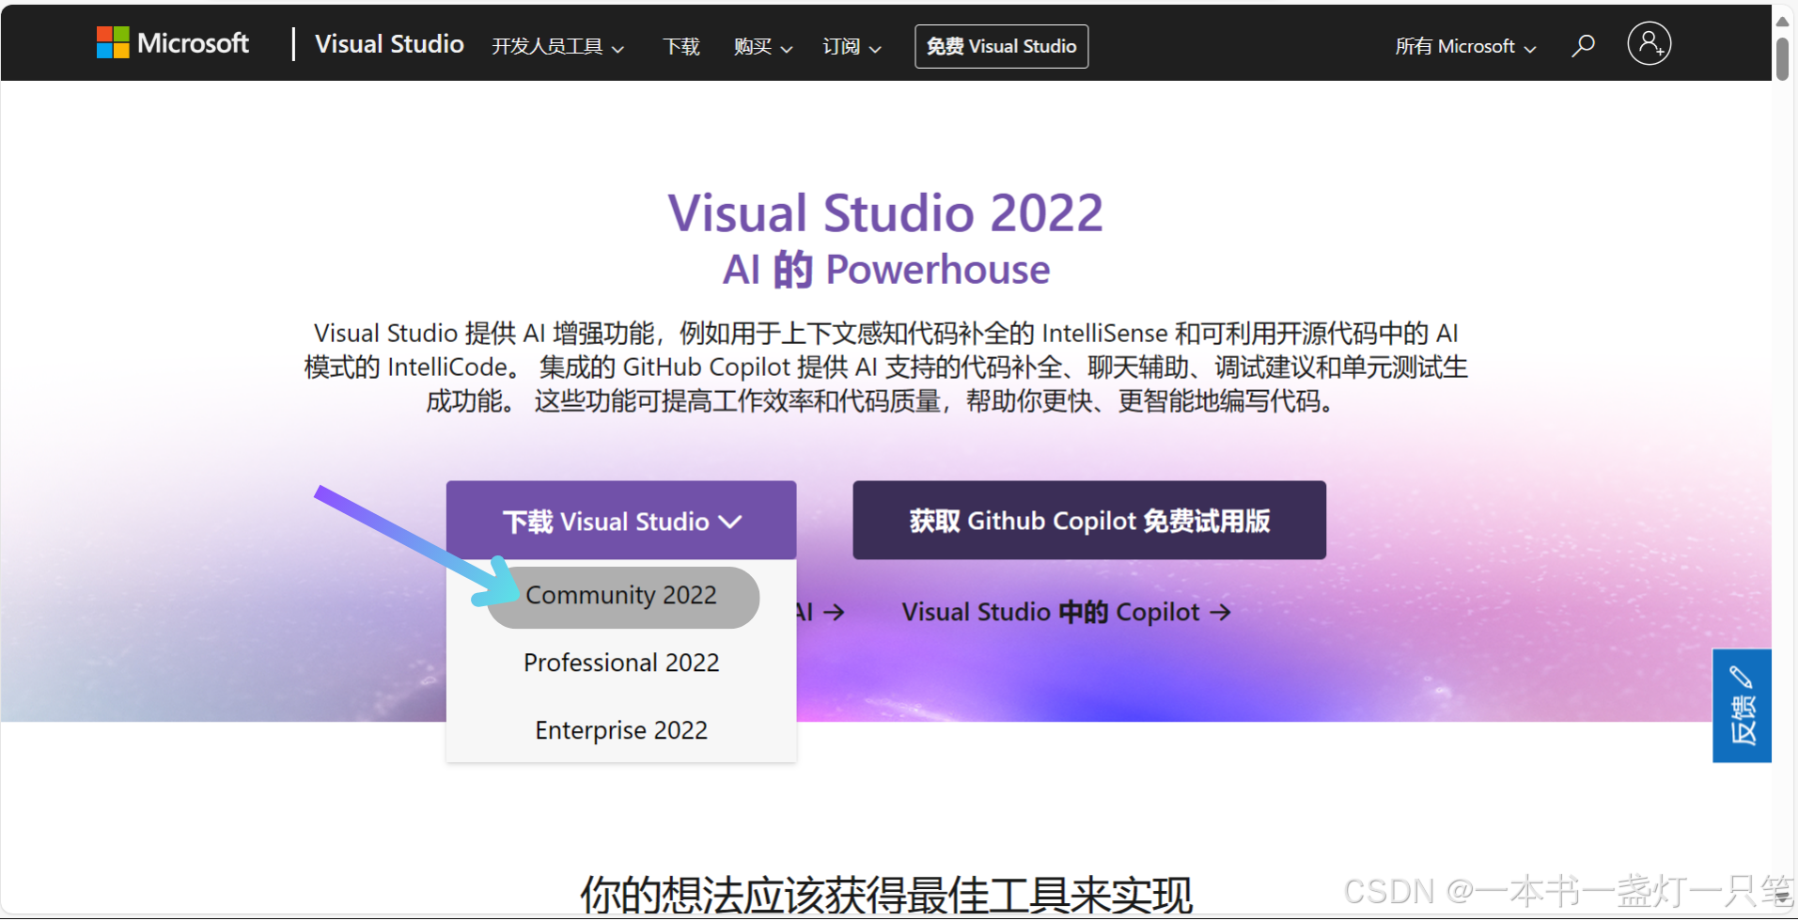
Task: Toggle the 下载 Visual Studio dropdown button
Action: (x=621, y=521)
